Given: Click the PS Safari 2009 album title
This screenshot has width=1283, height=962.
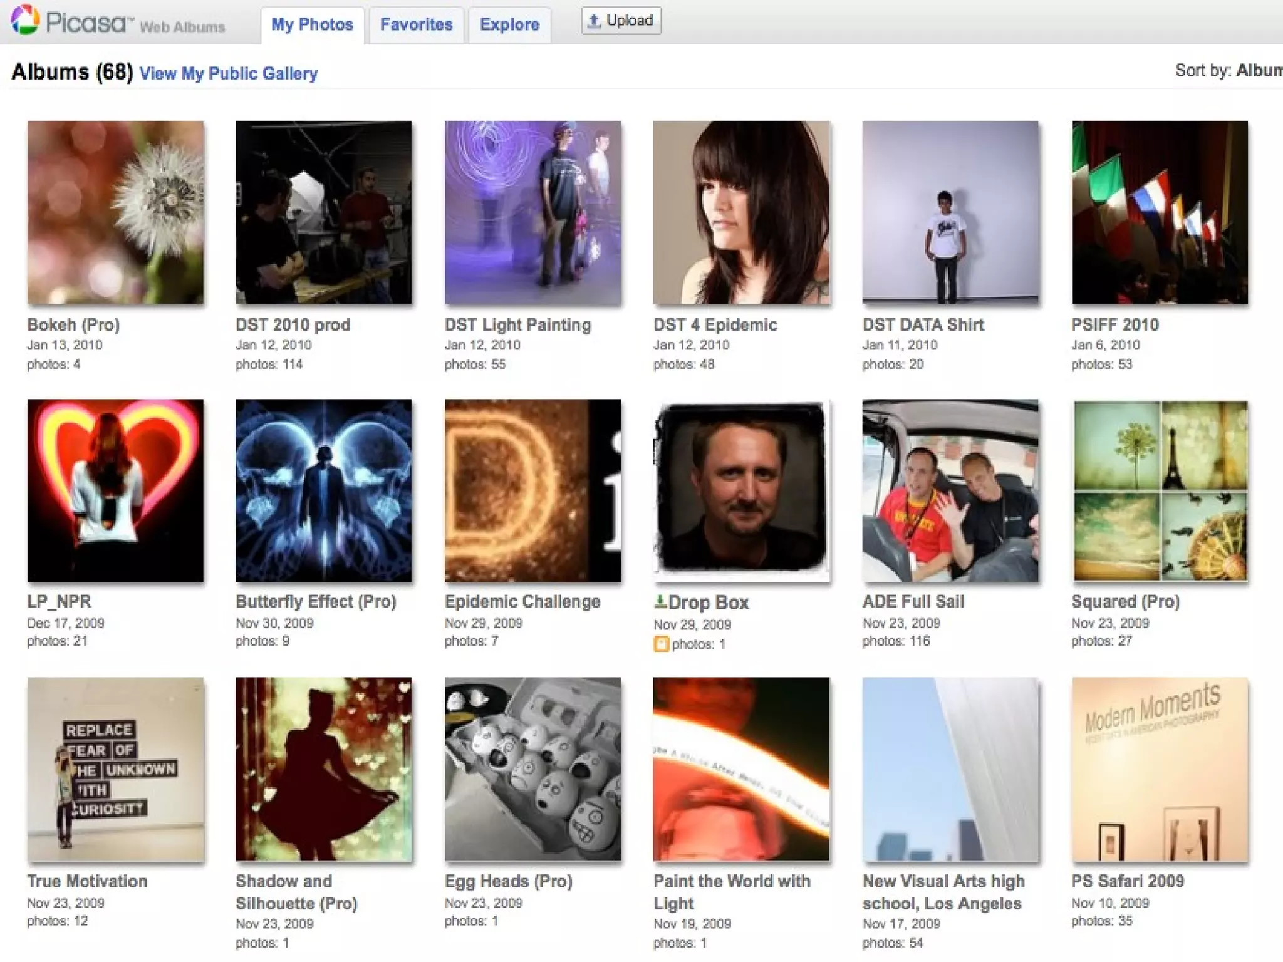Looking at the screenshot, I should click(x=1127, y=881).
